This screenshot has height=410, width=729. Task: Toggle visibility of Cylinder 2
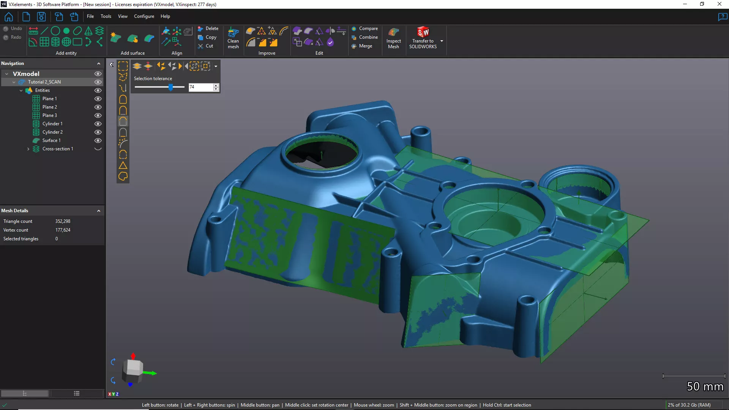pos(98,132)
